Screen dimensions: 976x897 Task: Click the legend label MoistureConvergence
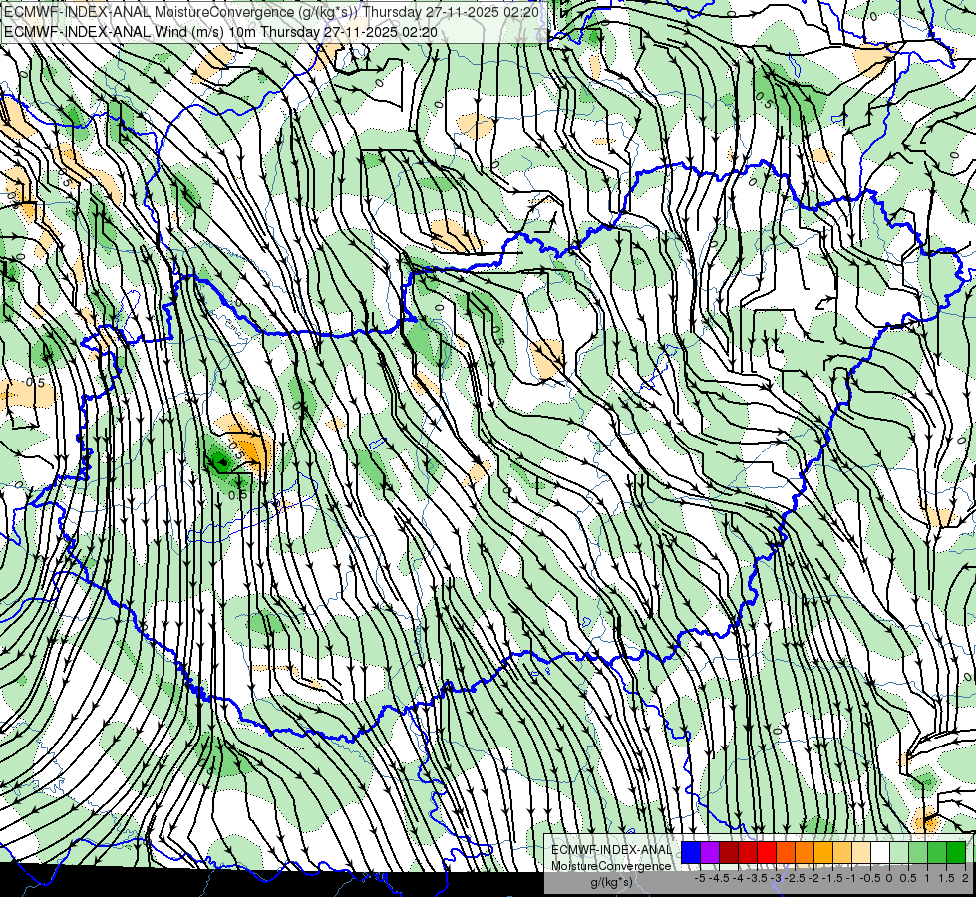(611, 866)
